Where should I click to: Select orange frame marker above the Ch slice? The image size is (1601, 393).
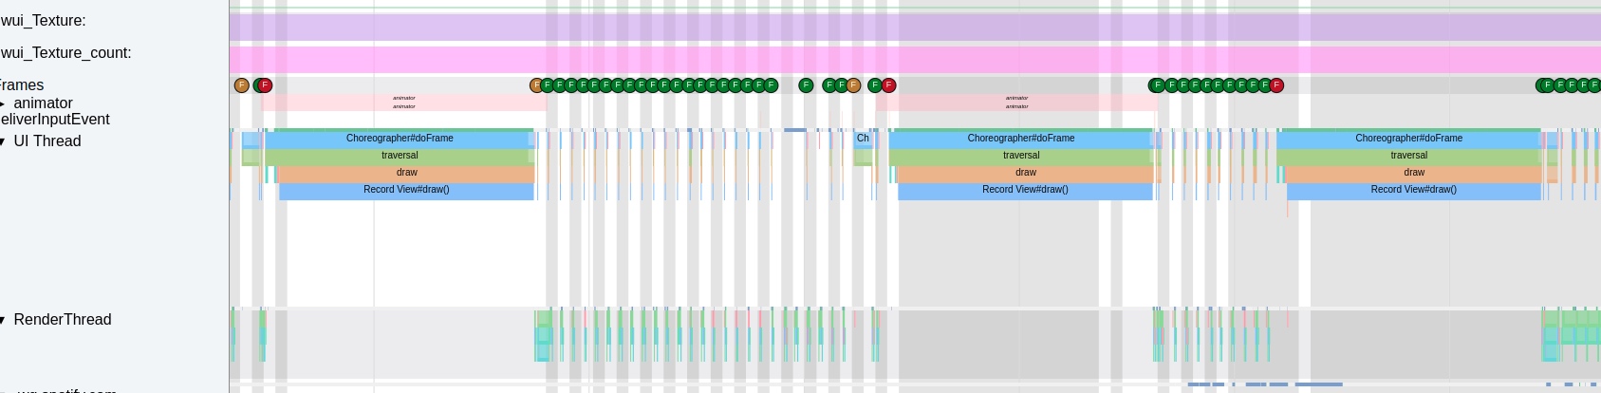tap(853, 85)
